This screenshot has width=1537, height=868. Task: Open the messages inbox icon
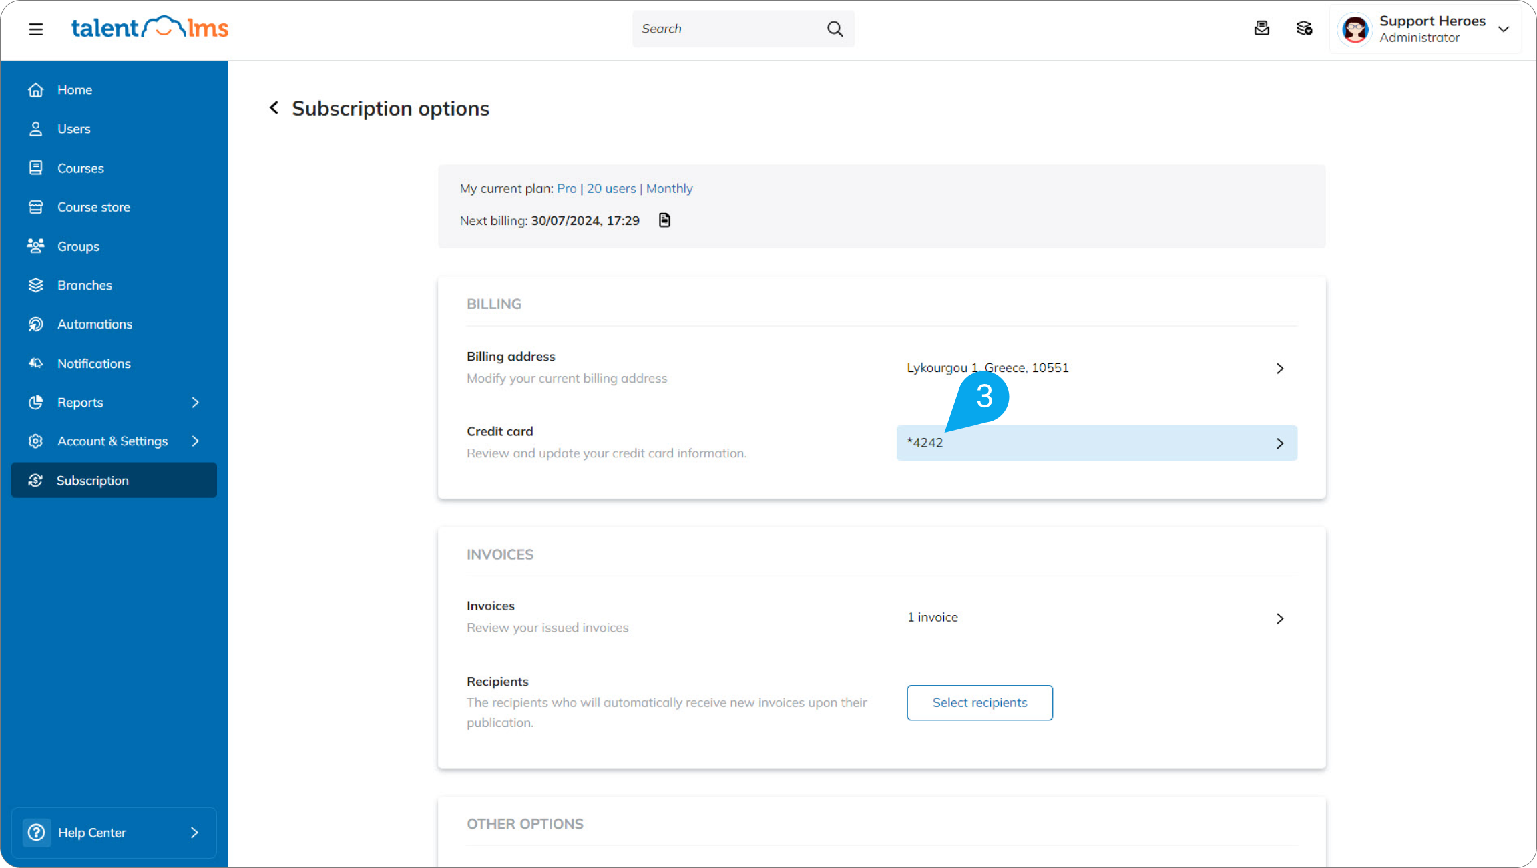click(1261, 29)
